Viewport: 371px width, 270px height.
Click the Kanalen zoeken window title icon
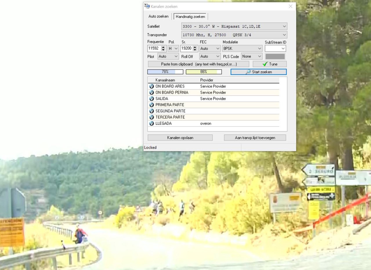[147, 6]
